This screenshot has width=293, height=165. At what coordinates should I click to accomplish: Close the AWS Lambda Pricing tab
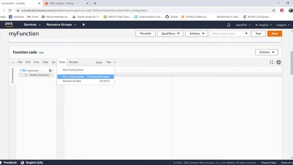click(x=87, y=3)
